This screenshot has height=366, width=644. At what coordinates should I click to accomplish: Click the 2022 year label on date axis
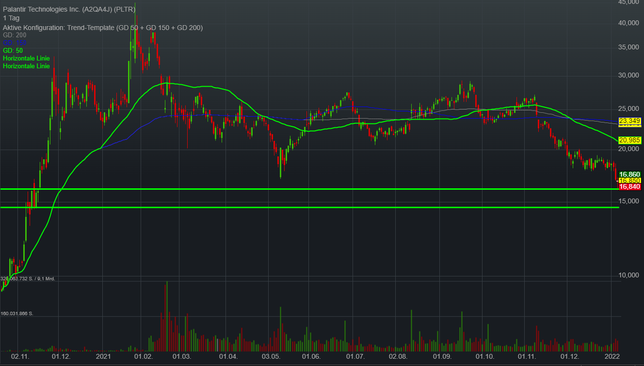(612, 356)
